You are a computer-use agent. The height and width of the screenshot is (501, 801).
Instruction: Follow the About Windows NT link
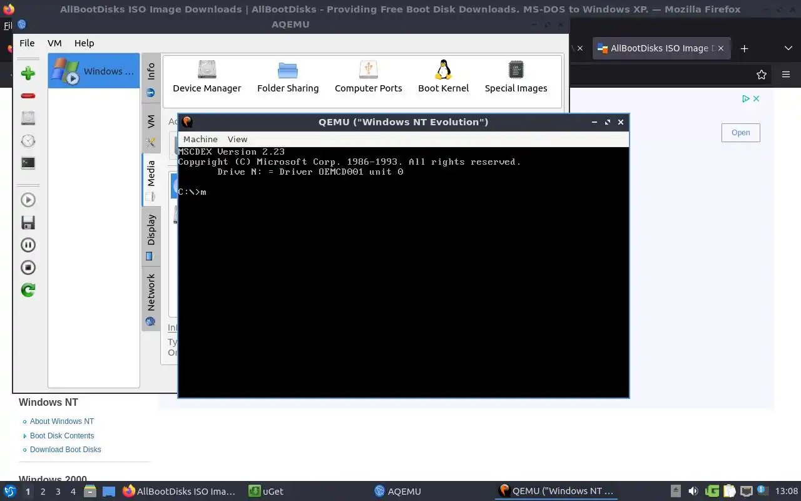click(x=62, y=421)
